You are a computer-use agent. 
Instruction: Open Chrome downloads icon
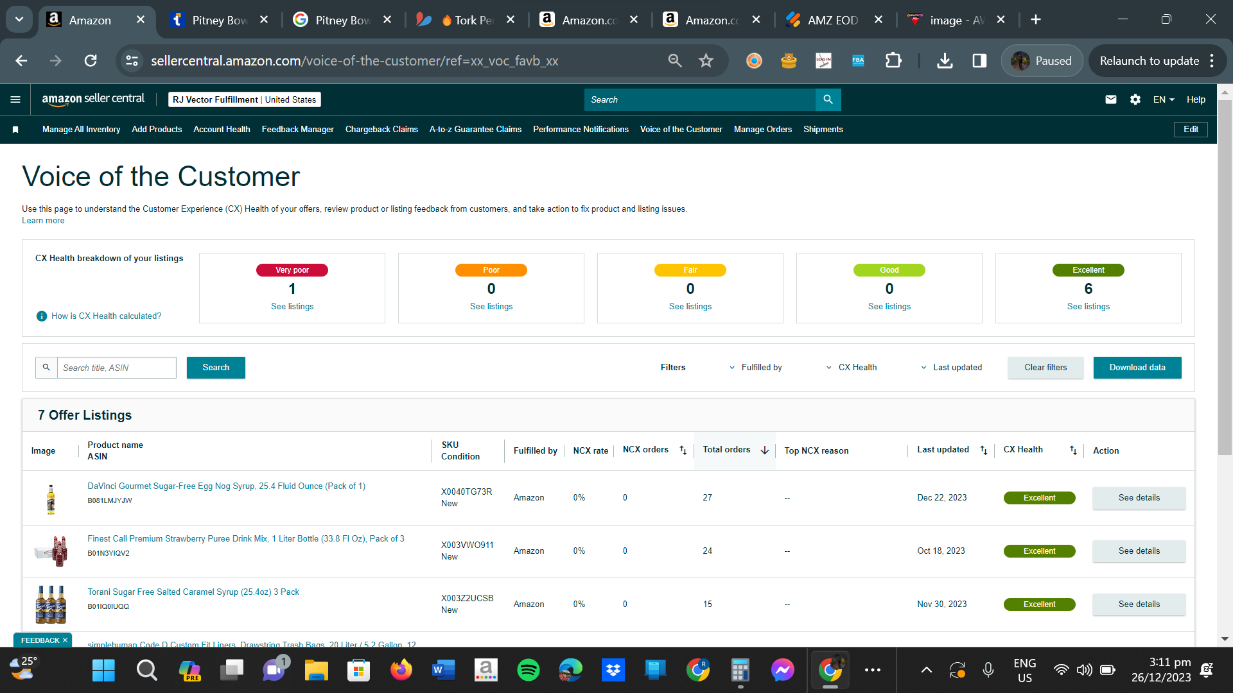945,61
